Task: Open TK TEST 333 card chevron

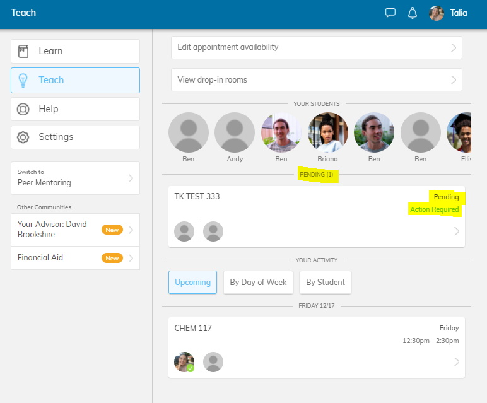Action: pos(457,231)
